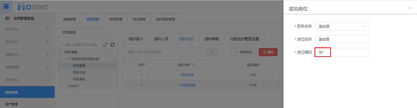Open the 项目副经理 link
This screenshot has height=108, width=417.
pyautogui.click(x=187, y=85)
